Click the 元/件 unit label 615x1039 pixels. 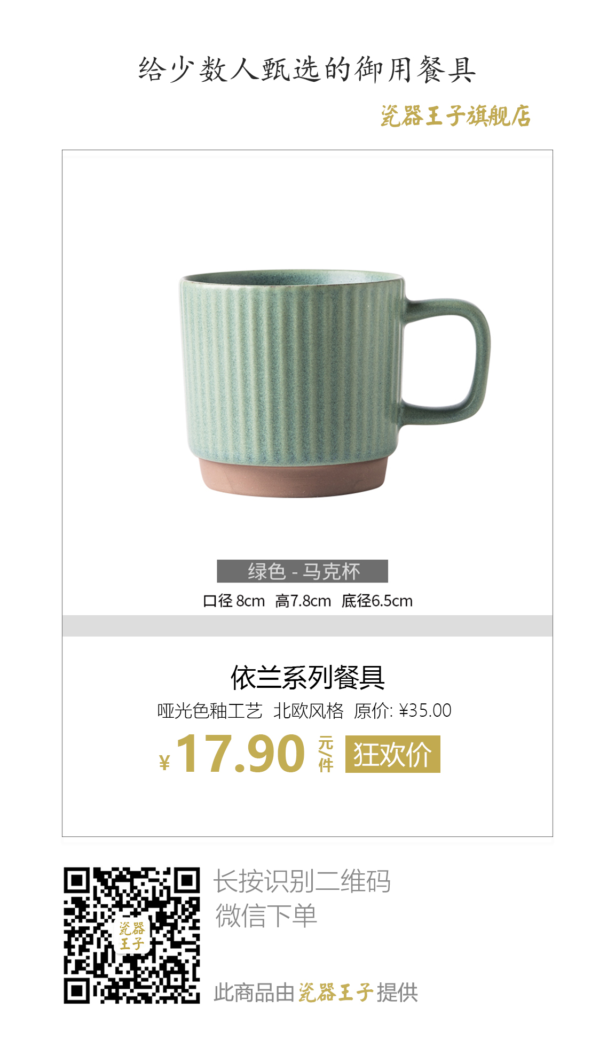326,754
